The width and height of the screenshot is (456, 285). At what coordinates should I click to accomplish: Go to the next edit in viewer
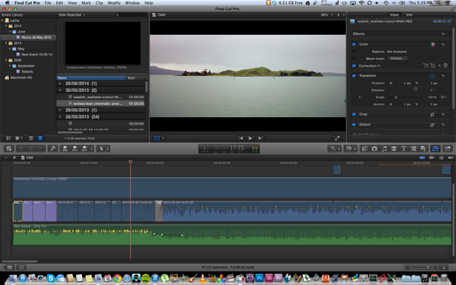pos(260,138)
